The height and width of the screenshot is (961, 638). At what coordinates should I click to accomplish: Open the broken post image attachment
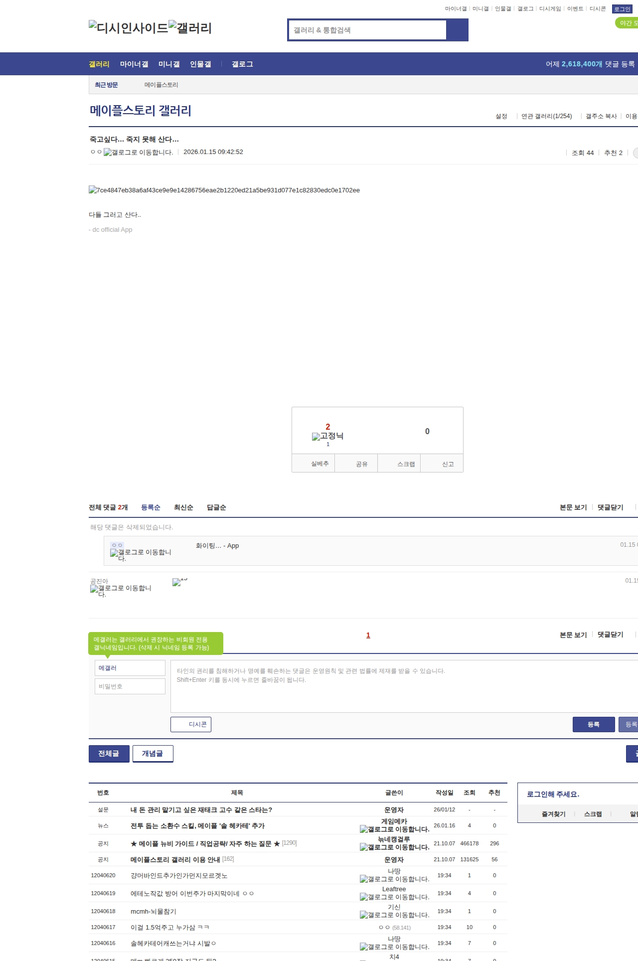224,190
